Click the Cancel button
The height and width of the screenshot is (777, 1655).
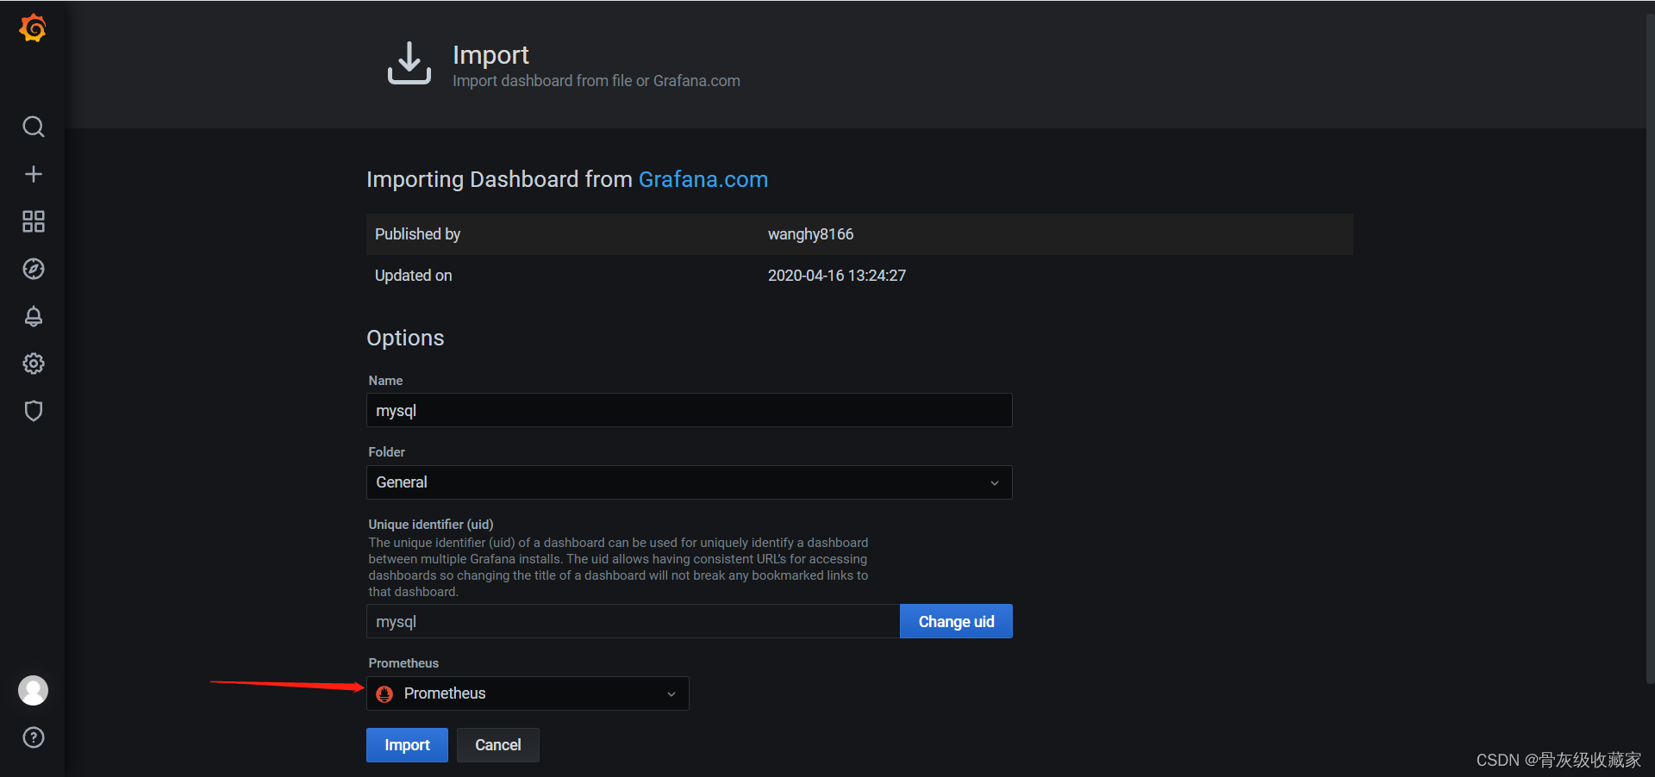pos(498,745)
